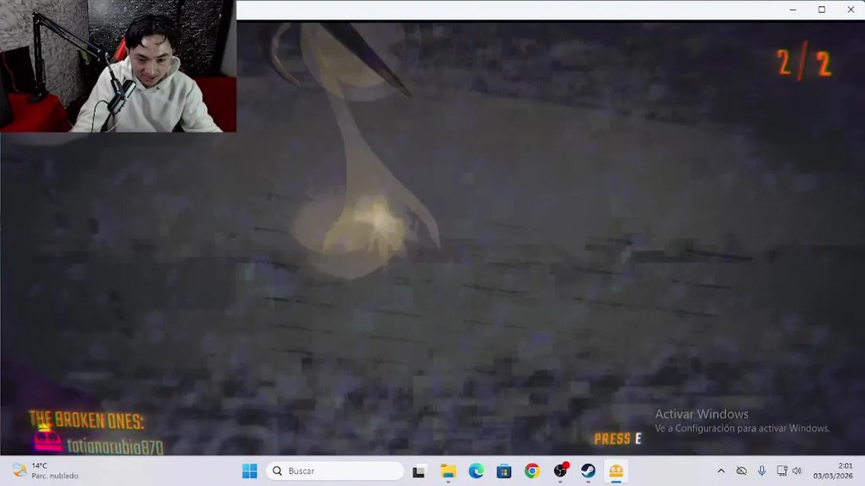Open Task View from the taskbar
The image size is (865, 486).
(x=419, y=471)
